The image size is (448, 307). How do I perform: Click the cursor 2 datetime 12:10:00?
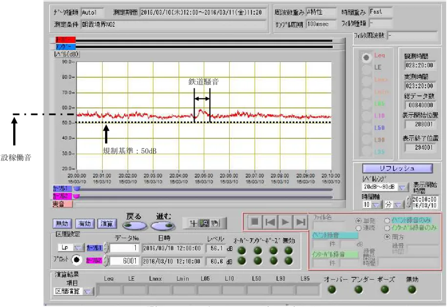coord(171,261)
